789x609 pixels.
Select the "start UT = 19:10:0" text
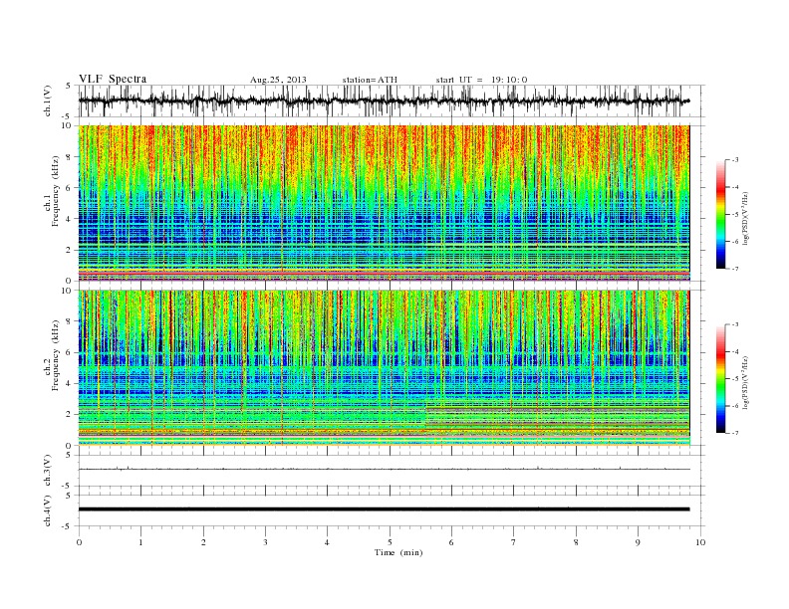[x=481, y=80]
